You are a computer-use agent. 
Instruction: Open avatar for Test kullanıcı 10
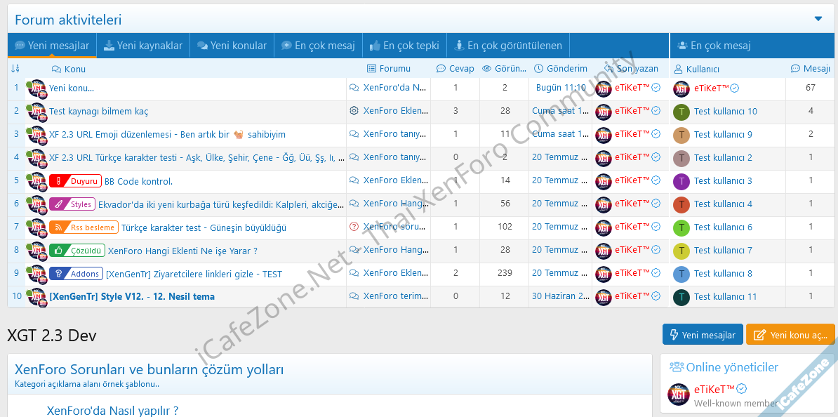pyautogui.click(x=681, y=112)
